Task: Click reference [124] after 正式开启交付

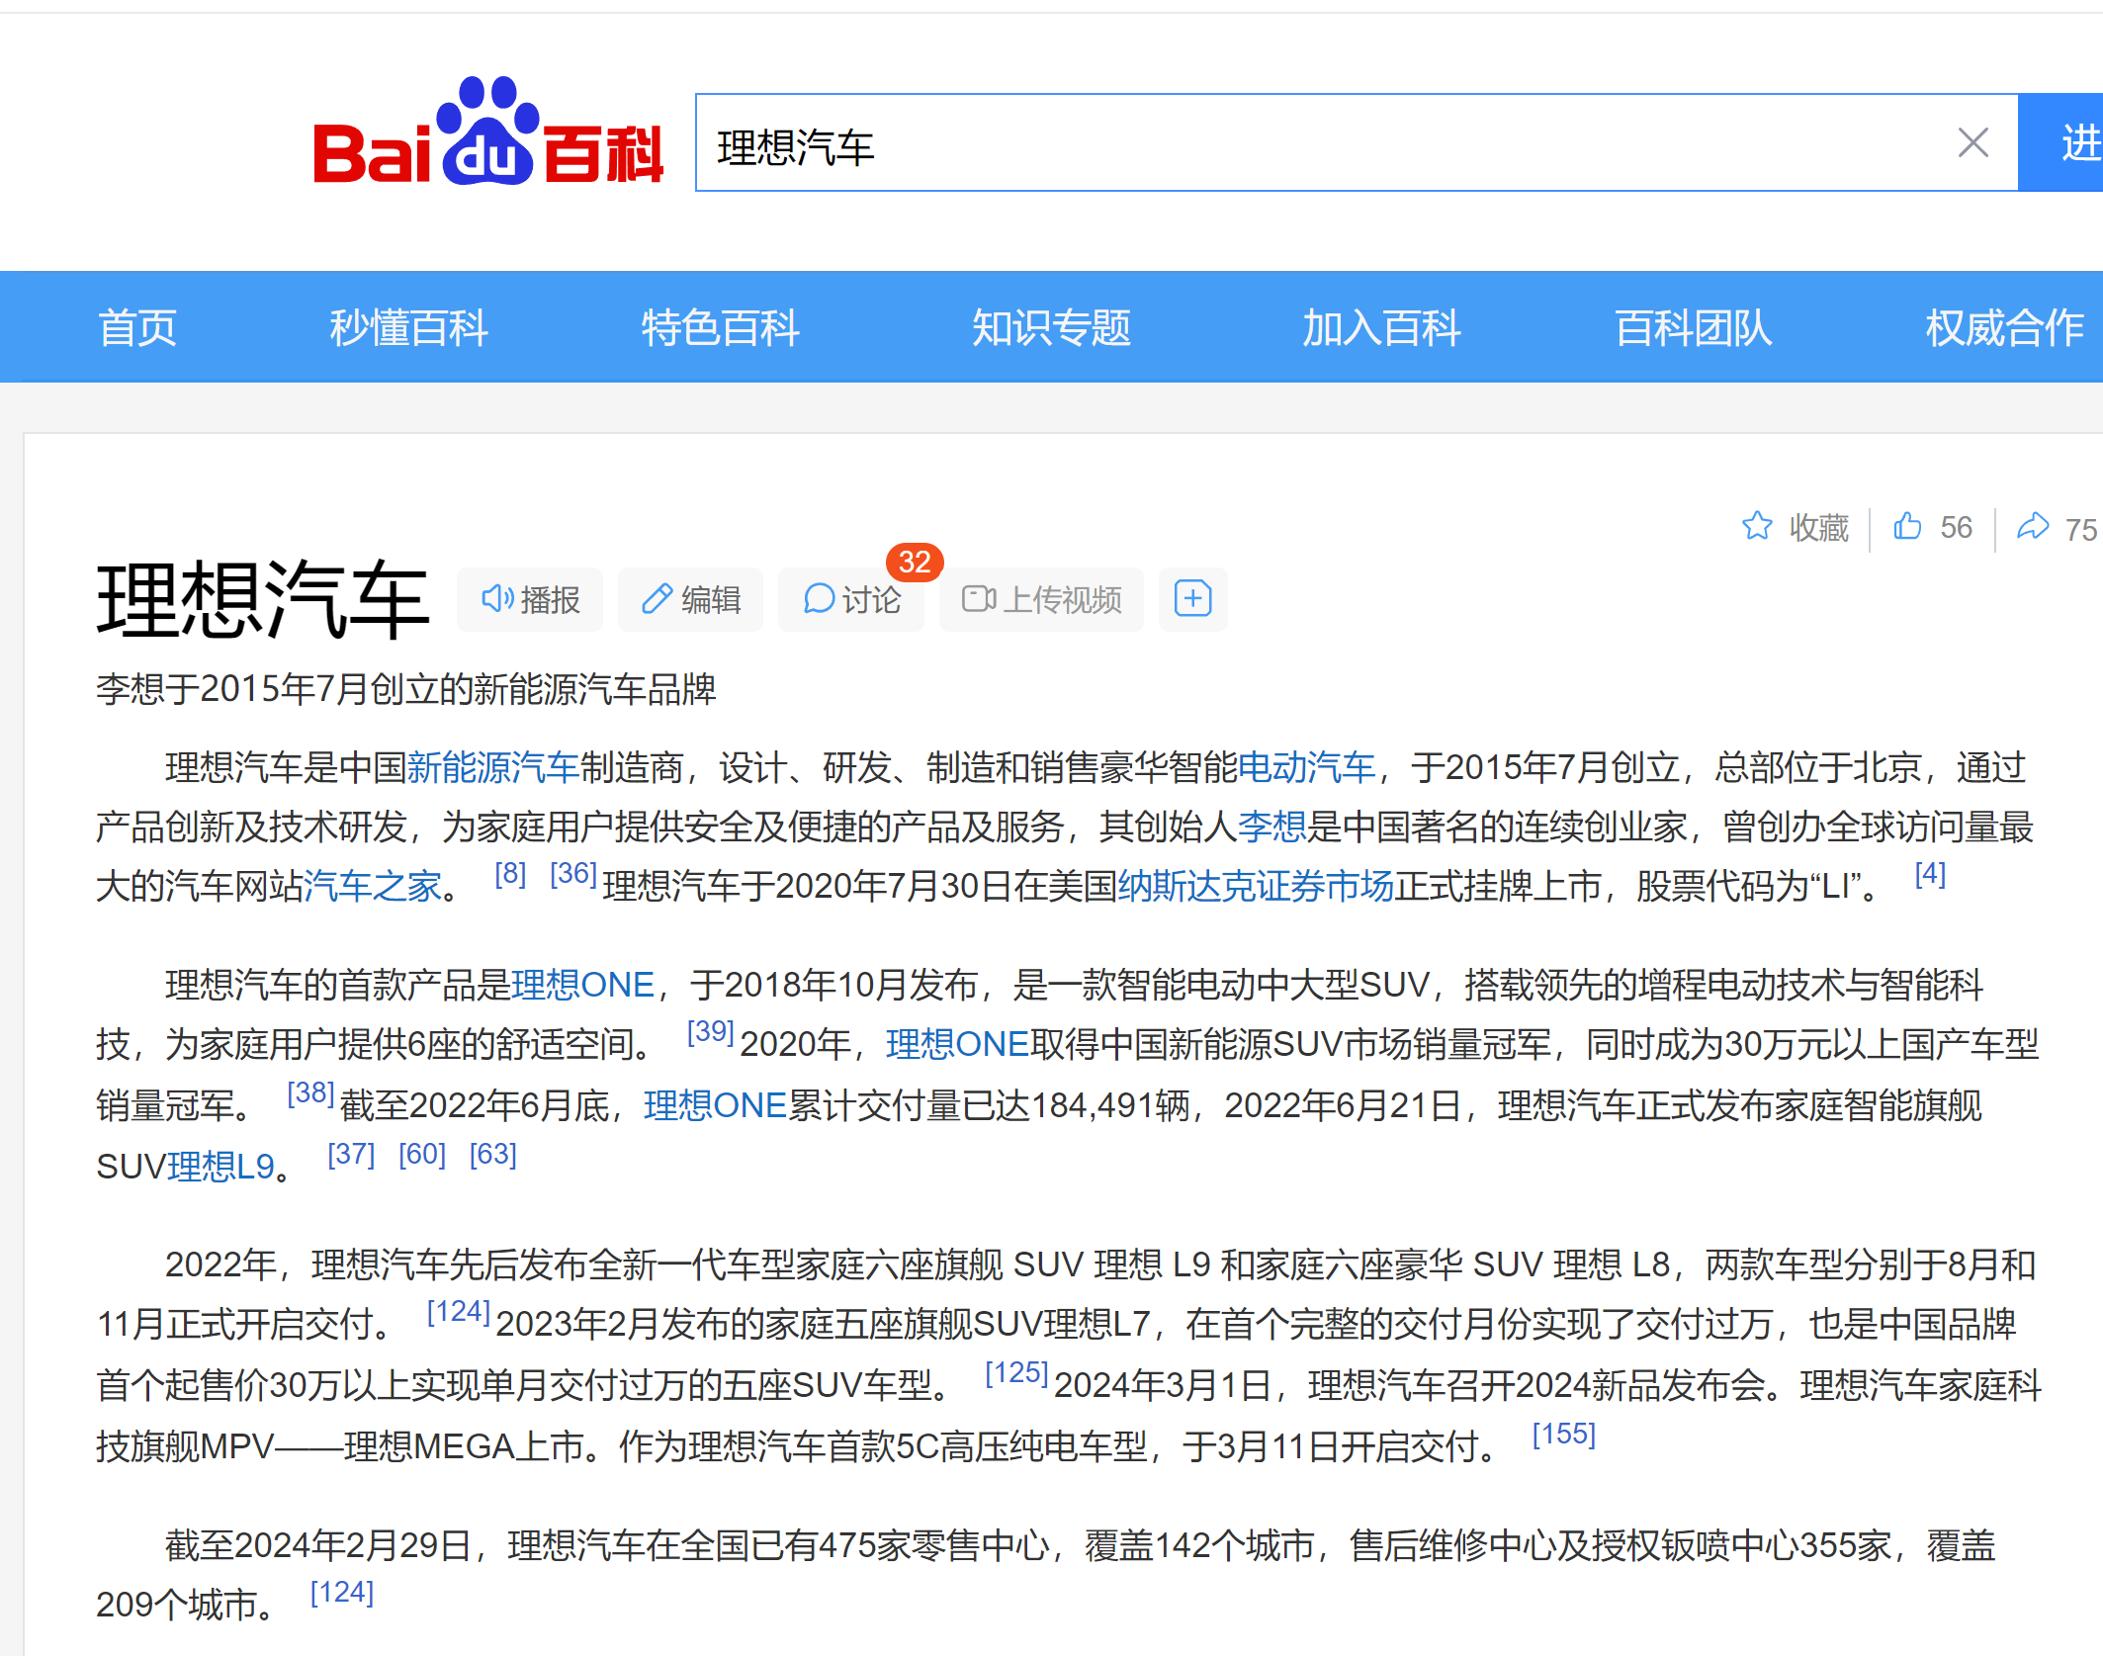Action: click(x=459, y=1312)
